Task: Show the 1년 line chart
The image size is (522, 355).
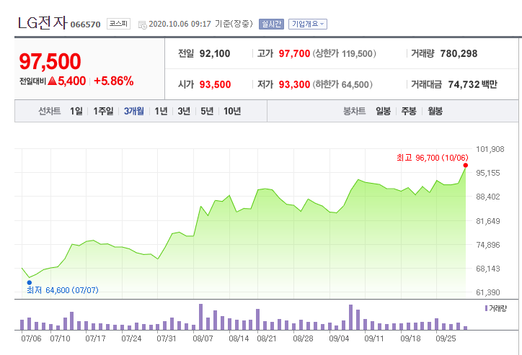Action: (161, 112)
